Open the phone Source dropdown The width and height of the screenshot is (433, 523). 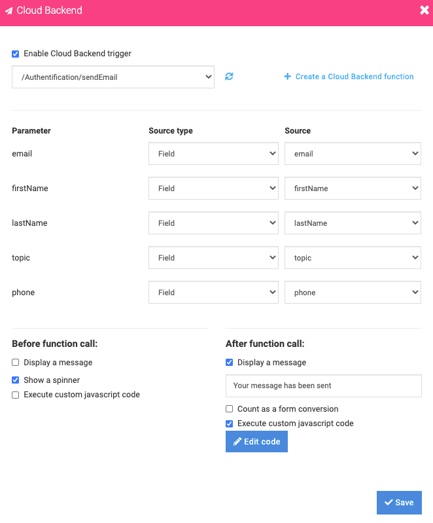[x=353, y=292]
